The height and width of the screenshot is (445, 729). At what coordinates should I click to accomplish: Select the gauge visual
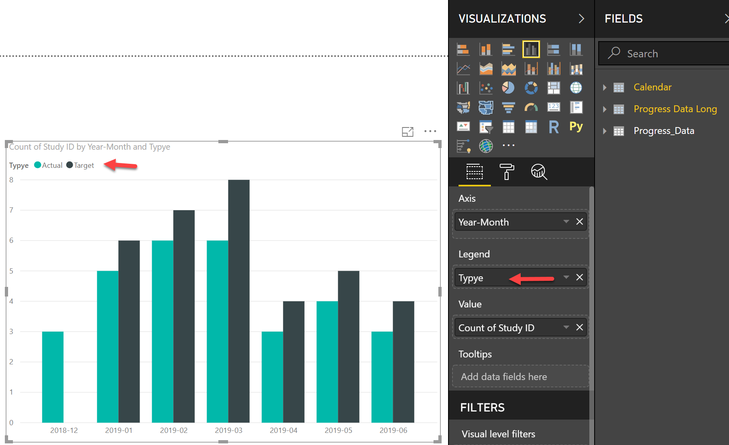[531, 107]
